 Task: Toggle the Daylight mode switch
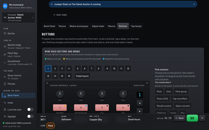click(30, 116)
